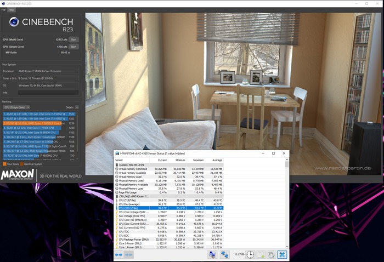Screen dimensions: 384x262
Task: Click the Processor field AMD Ryzen 7 5800X
Action: coord(48,71)
